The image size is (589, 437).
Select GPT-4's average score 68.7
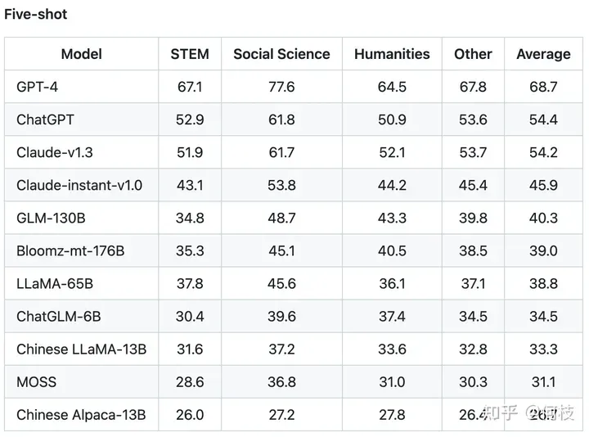tap(543, 87)
